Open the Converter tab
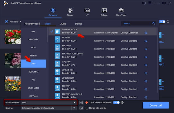The image size is (174, 113). pos(53,12)
